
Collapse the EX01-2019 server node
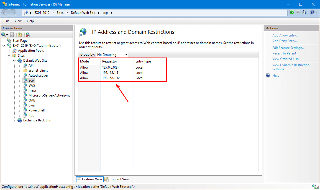(4, 46)
